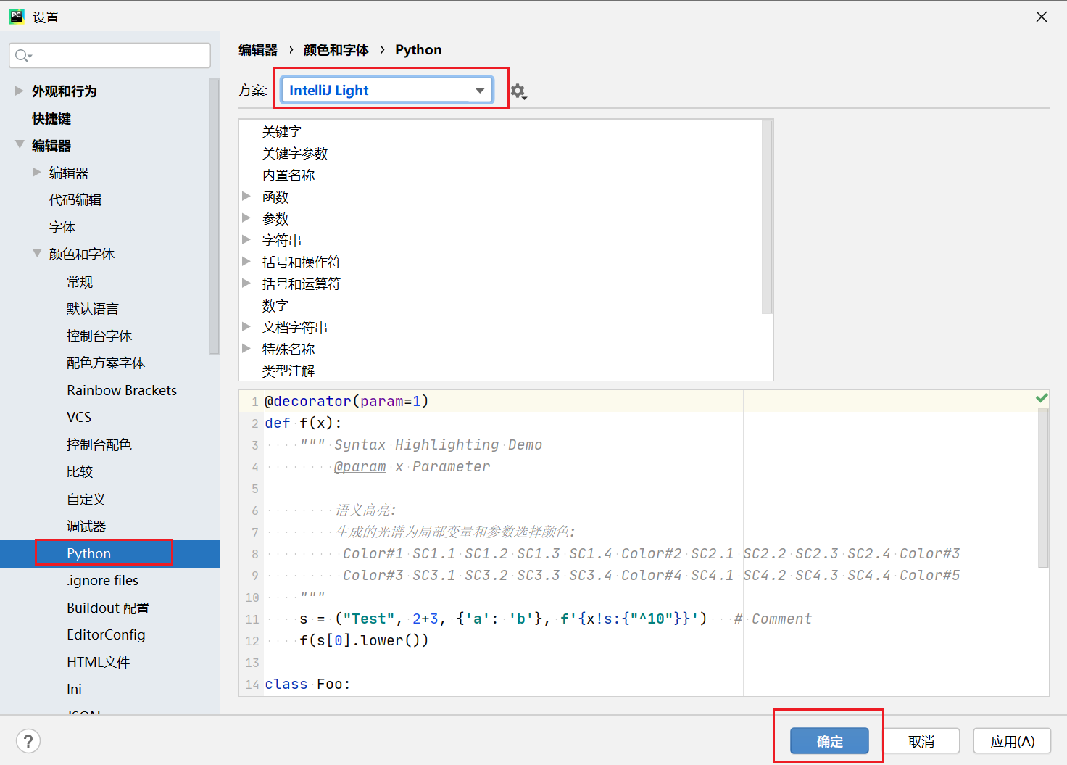1067x765 pixels.
Task: Select 类型注解 in the element list
Action: (288, 371)
